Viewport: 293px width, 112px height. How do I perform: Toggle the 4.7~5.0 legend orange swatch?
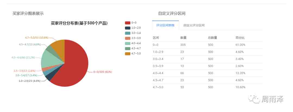point(128,54)
